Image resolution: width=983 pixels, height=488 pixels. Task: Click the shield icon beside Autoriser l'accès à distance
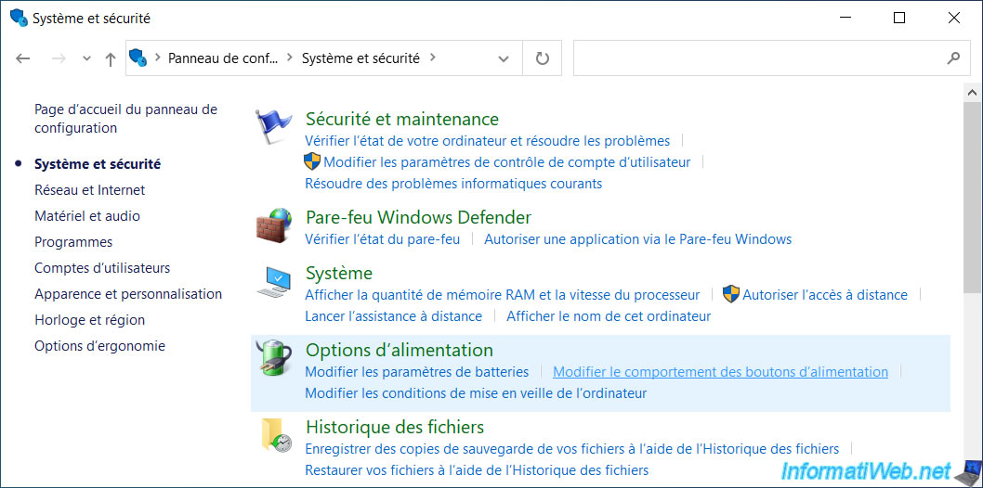[x=731, y=295]
